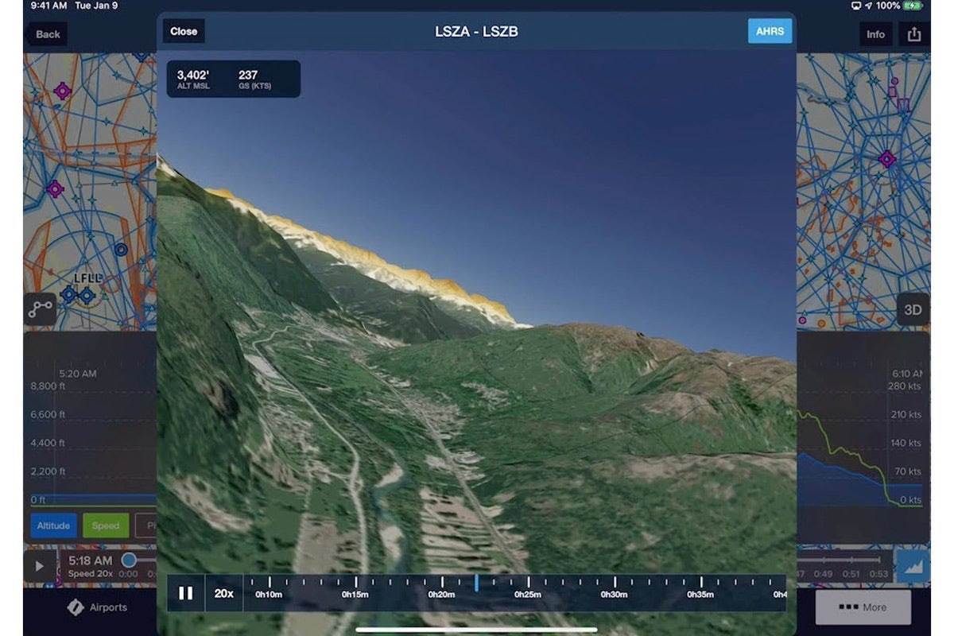The image size is (954, 636).
Task: Tap the route waypoints icon
Action: [40, 309]
